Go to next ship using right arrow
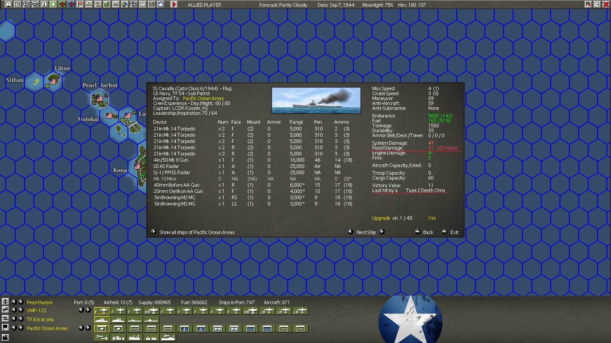Viewport: 611px width, 343px height. pyautogui.click(x=382, y=232)
